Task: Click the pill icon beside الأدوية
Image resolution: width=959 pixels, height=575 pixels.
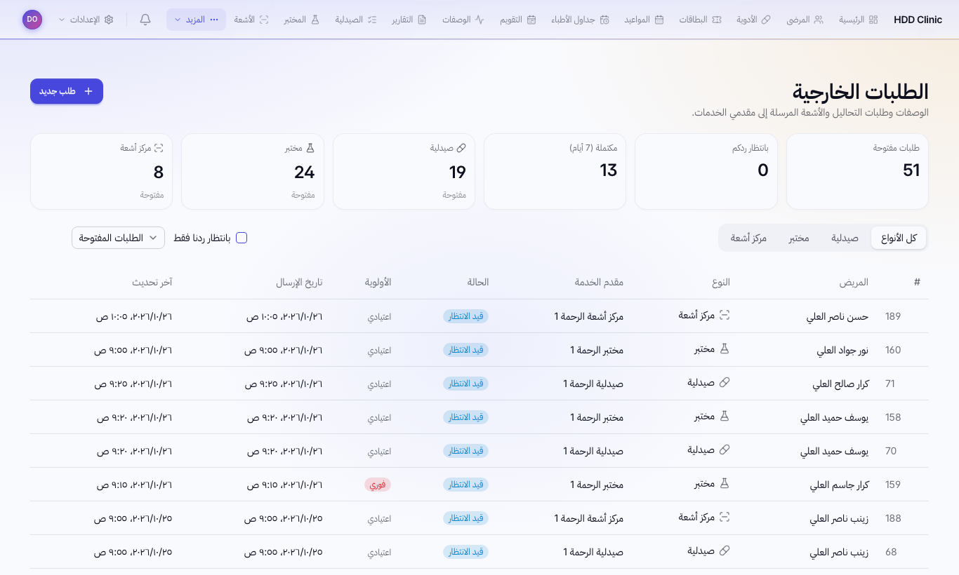Action: pyautogui.click(x=766, y=20)
